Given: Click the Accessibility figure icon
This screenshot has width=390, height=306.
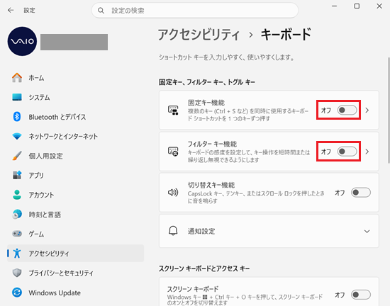Looking at the screenshot, I should 17,254.
